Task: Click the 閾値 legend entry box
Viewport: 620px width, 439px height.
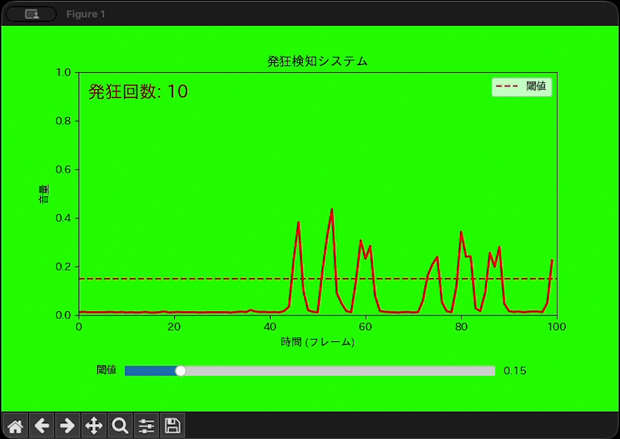Action: 521,86
